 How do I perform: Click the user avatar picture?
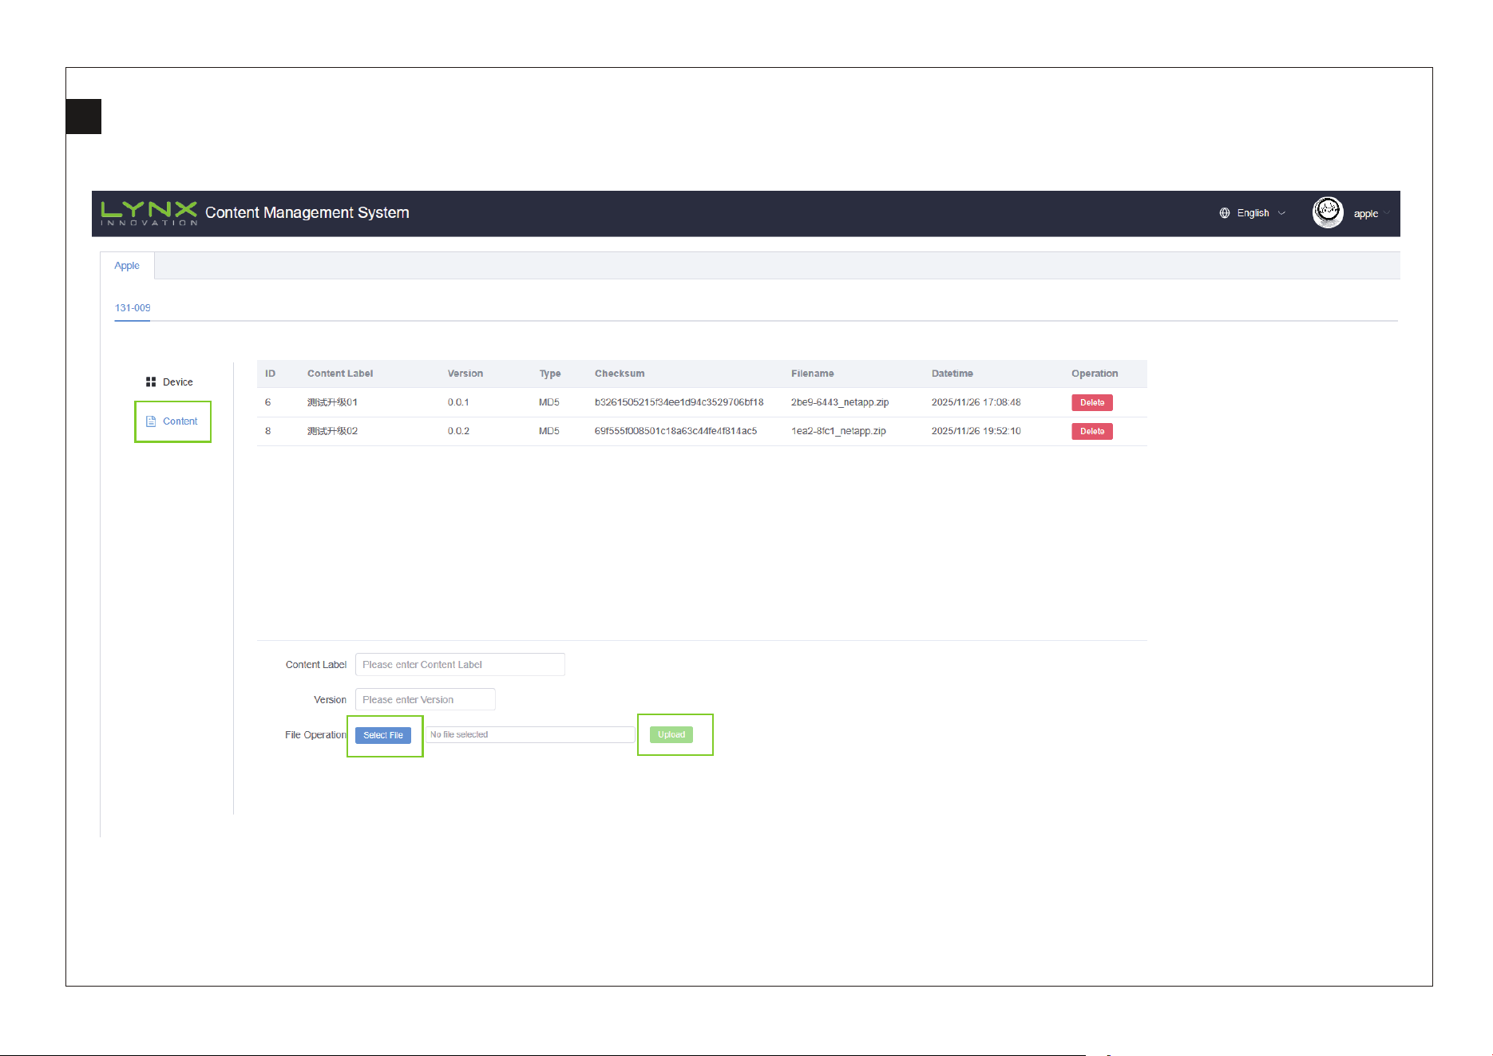[1328, 212]
